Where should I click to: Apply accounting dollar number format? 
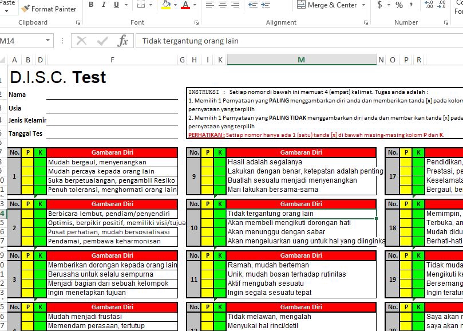tap(380, 5)
